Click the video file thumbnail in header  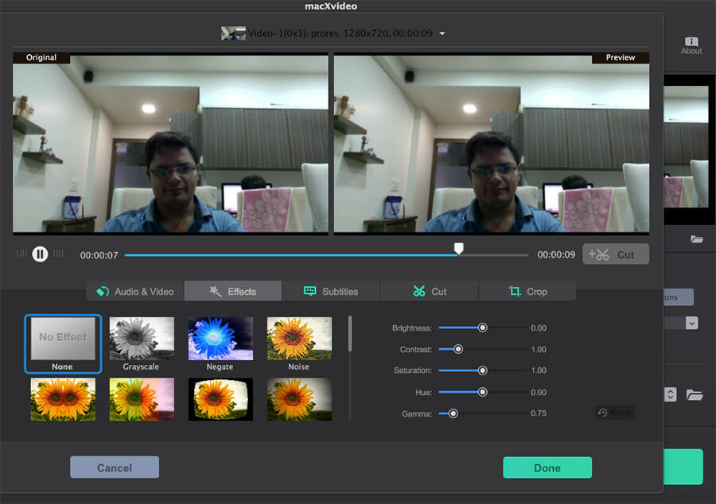coord(233,33)
